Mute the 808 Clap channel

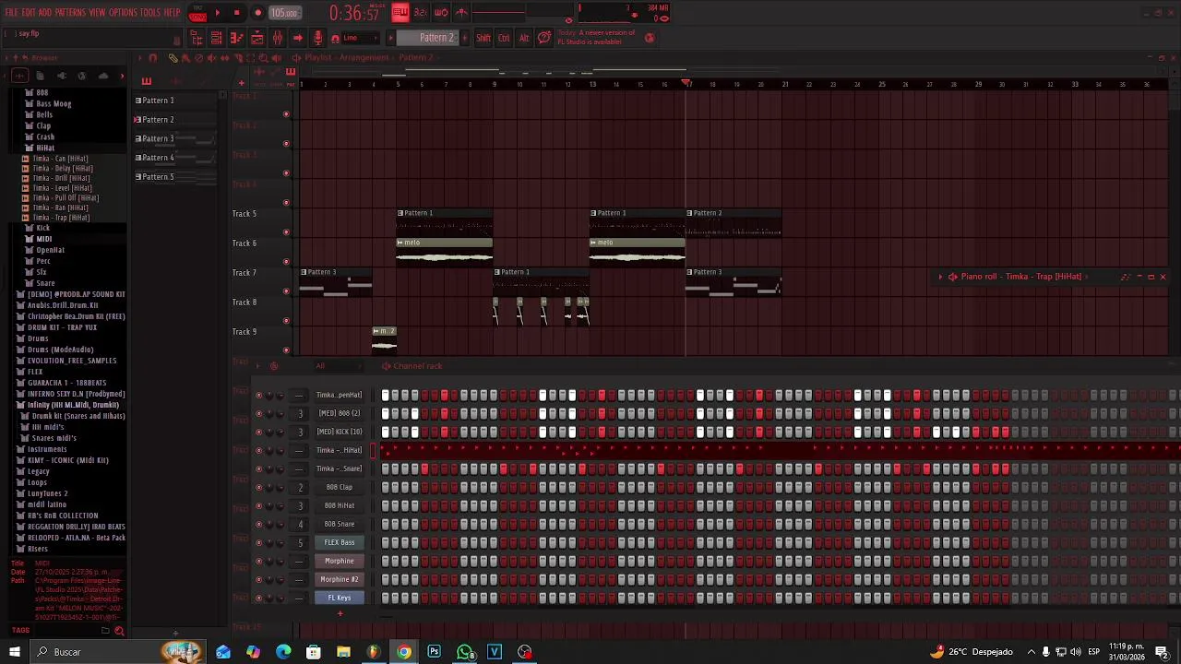click(x=258, y=487)
